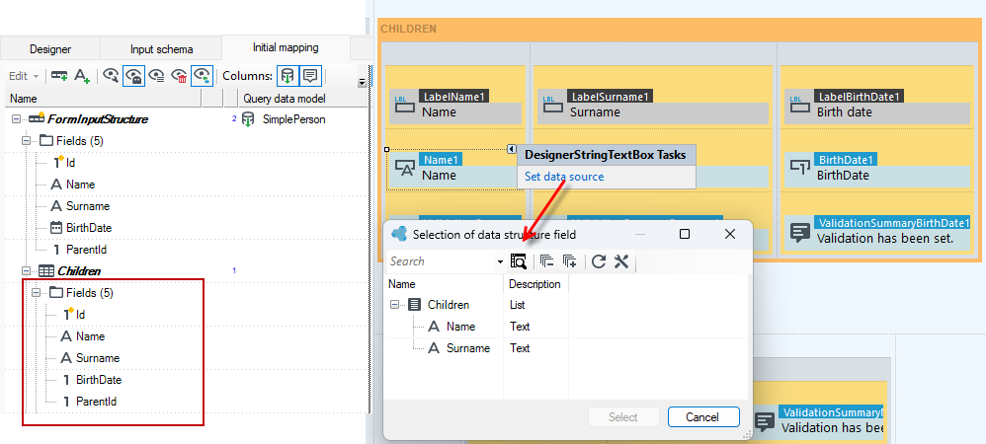Click the Name column header in mapping tree
This screenshot has width=986, height=444.
(103, 99)
